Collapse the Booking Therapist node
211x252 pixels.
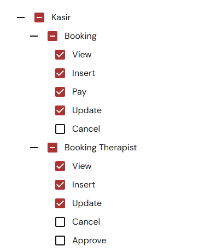click(34, 148)
